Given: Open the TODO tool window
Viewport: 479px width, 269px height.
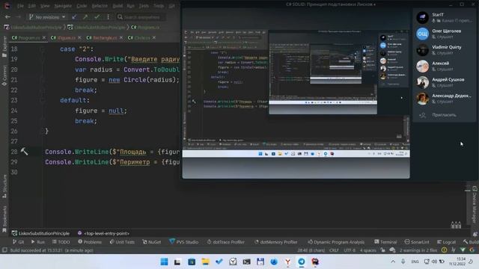Looking at the screenshot, I should click(x=61, y=242).
